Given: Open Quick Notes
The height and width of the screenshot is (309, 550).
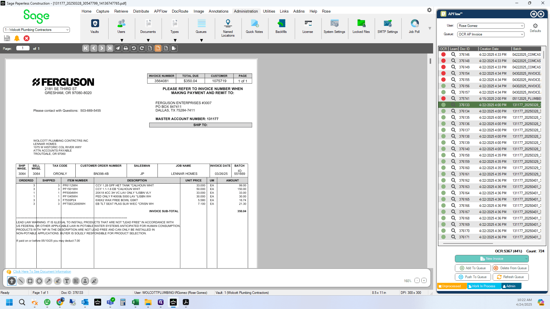Looking at the screenshot, I should [254, 26].
